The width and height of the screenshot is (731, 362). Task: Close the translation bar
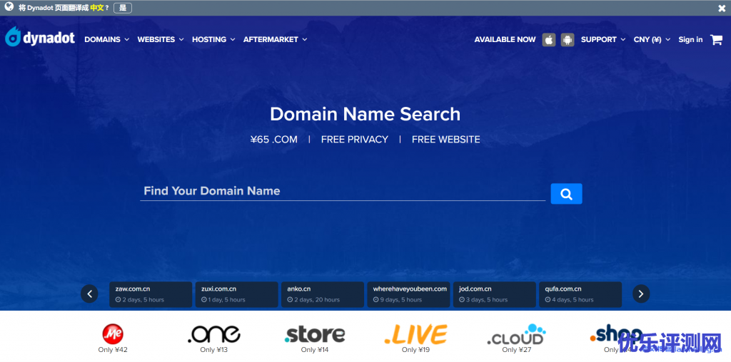722,9
